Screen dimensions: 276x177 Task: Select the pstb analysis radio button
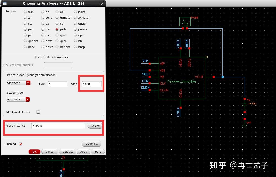[58, 29]
